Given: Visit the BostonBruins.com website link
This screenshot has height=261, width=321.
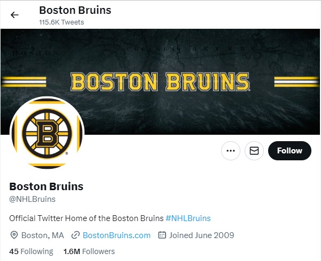Looking at the screenshot, I should tap(116, 235).
